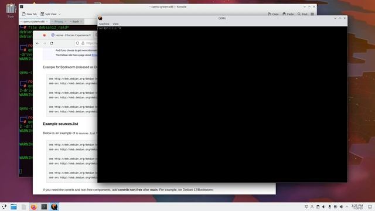
Task: Open Dolphin file manager from taskbar
Action: point(13,207)
